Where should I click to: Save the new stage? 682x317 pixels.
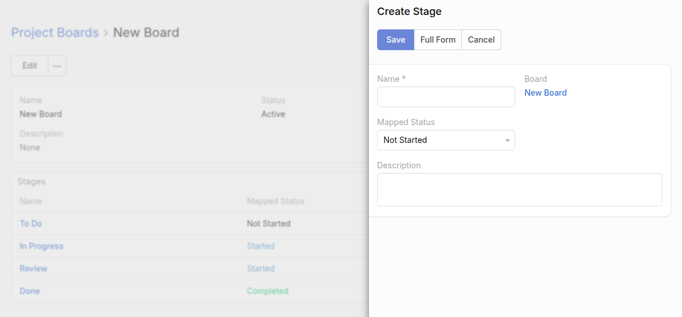pos(396,40)
